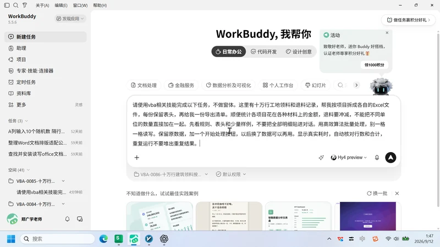Show more category chips with arrow
The image size is (440, 247).
click(x=356, y=85)
